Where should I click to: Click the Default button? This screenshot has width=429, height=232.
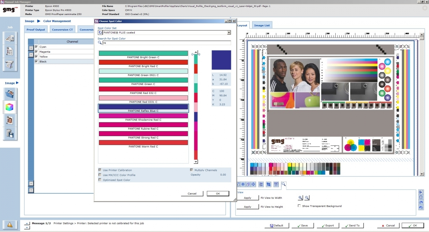click(x=277, y=226)
